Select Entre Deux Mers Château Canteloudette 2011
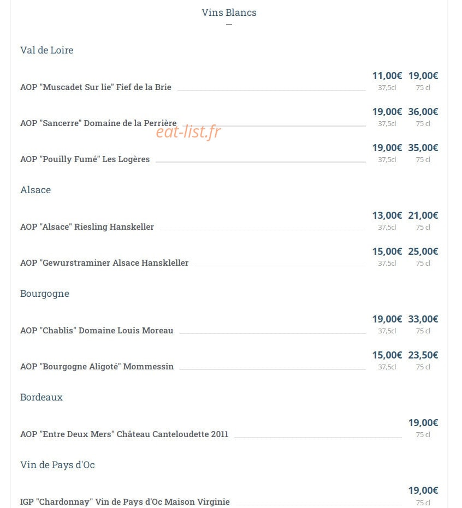This screenshot has height=508, width=462. pos(124,434)
